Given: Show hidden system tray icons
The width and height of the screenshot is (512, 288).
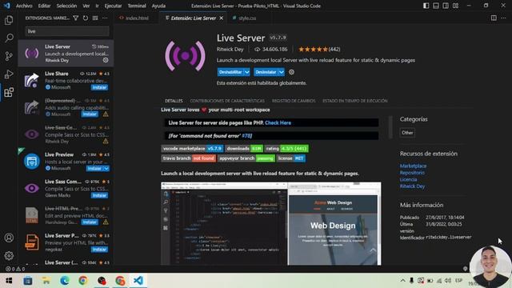Looking at the screenshot, I should (x=403, y=281).
